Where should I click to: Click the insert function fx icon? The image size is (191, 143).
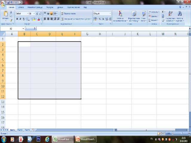pos(35,29)
